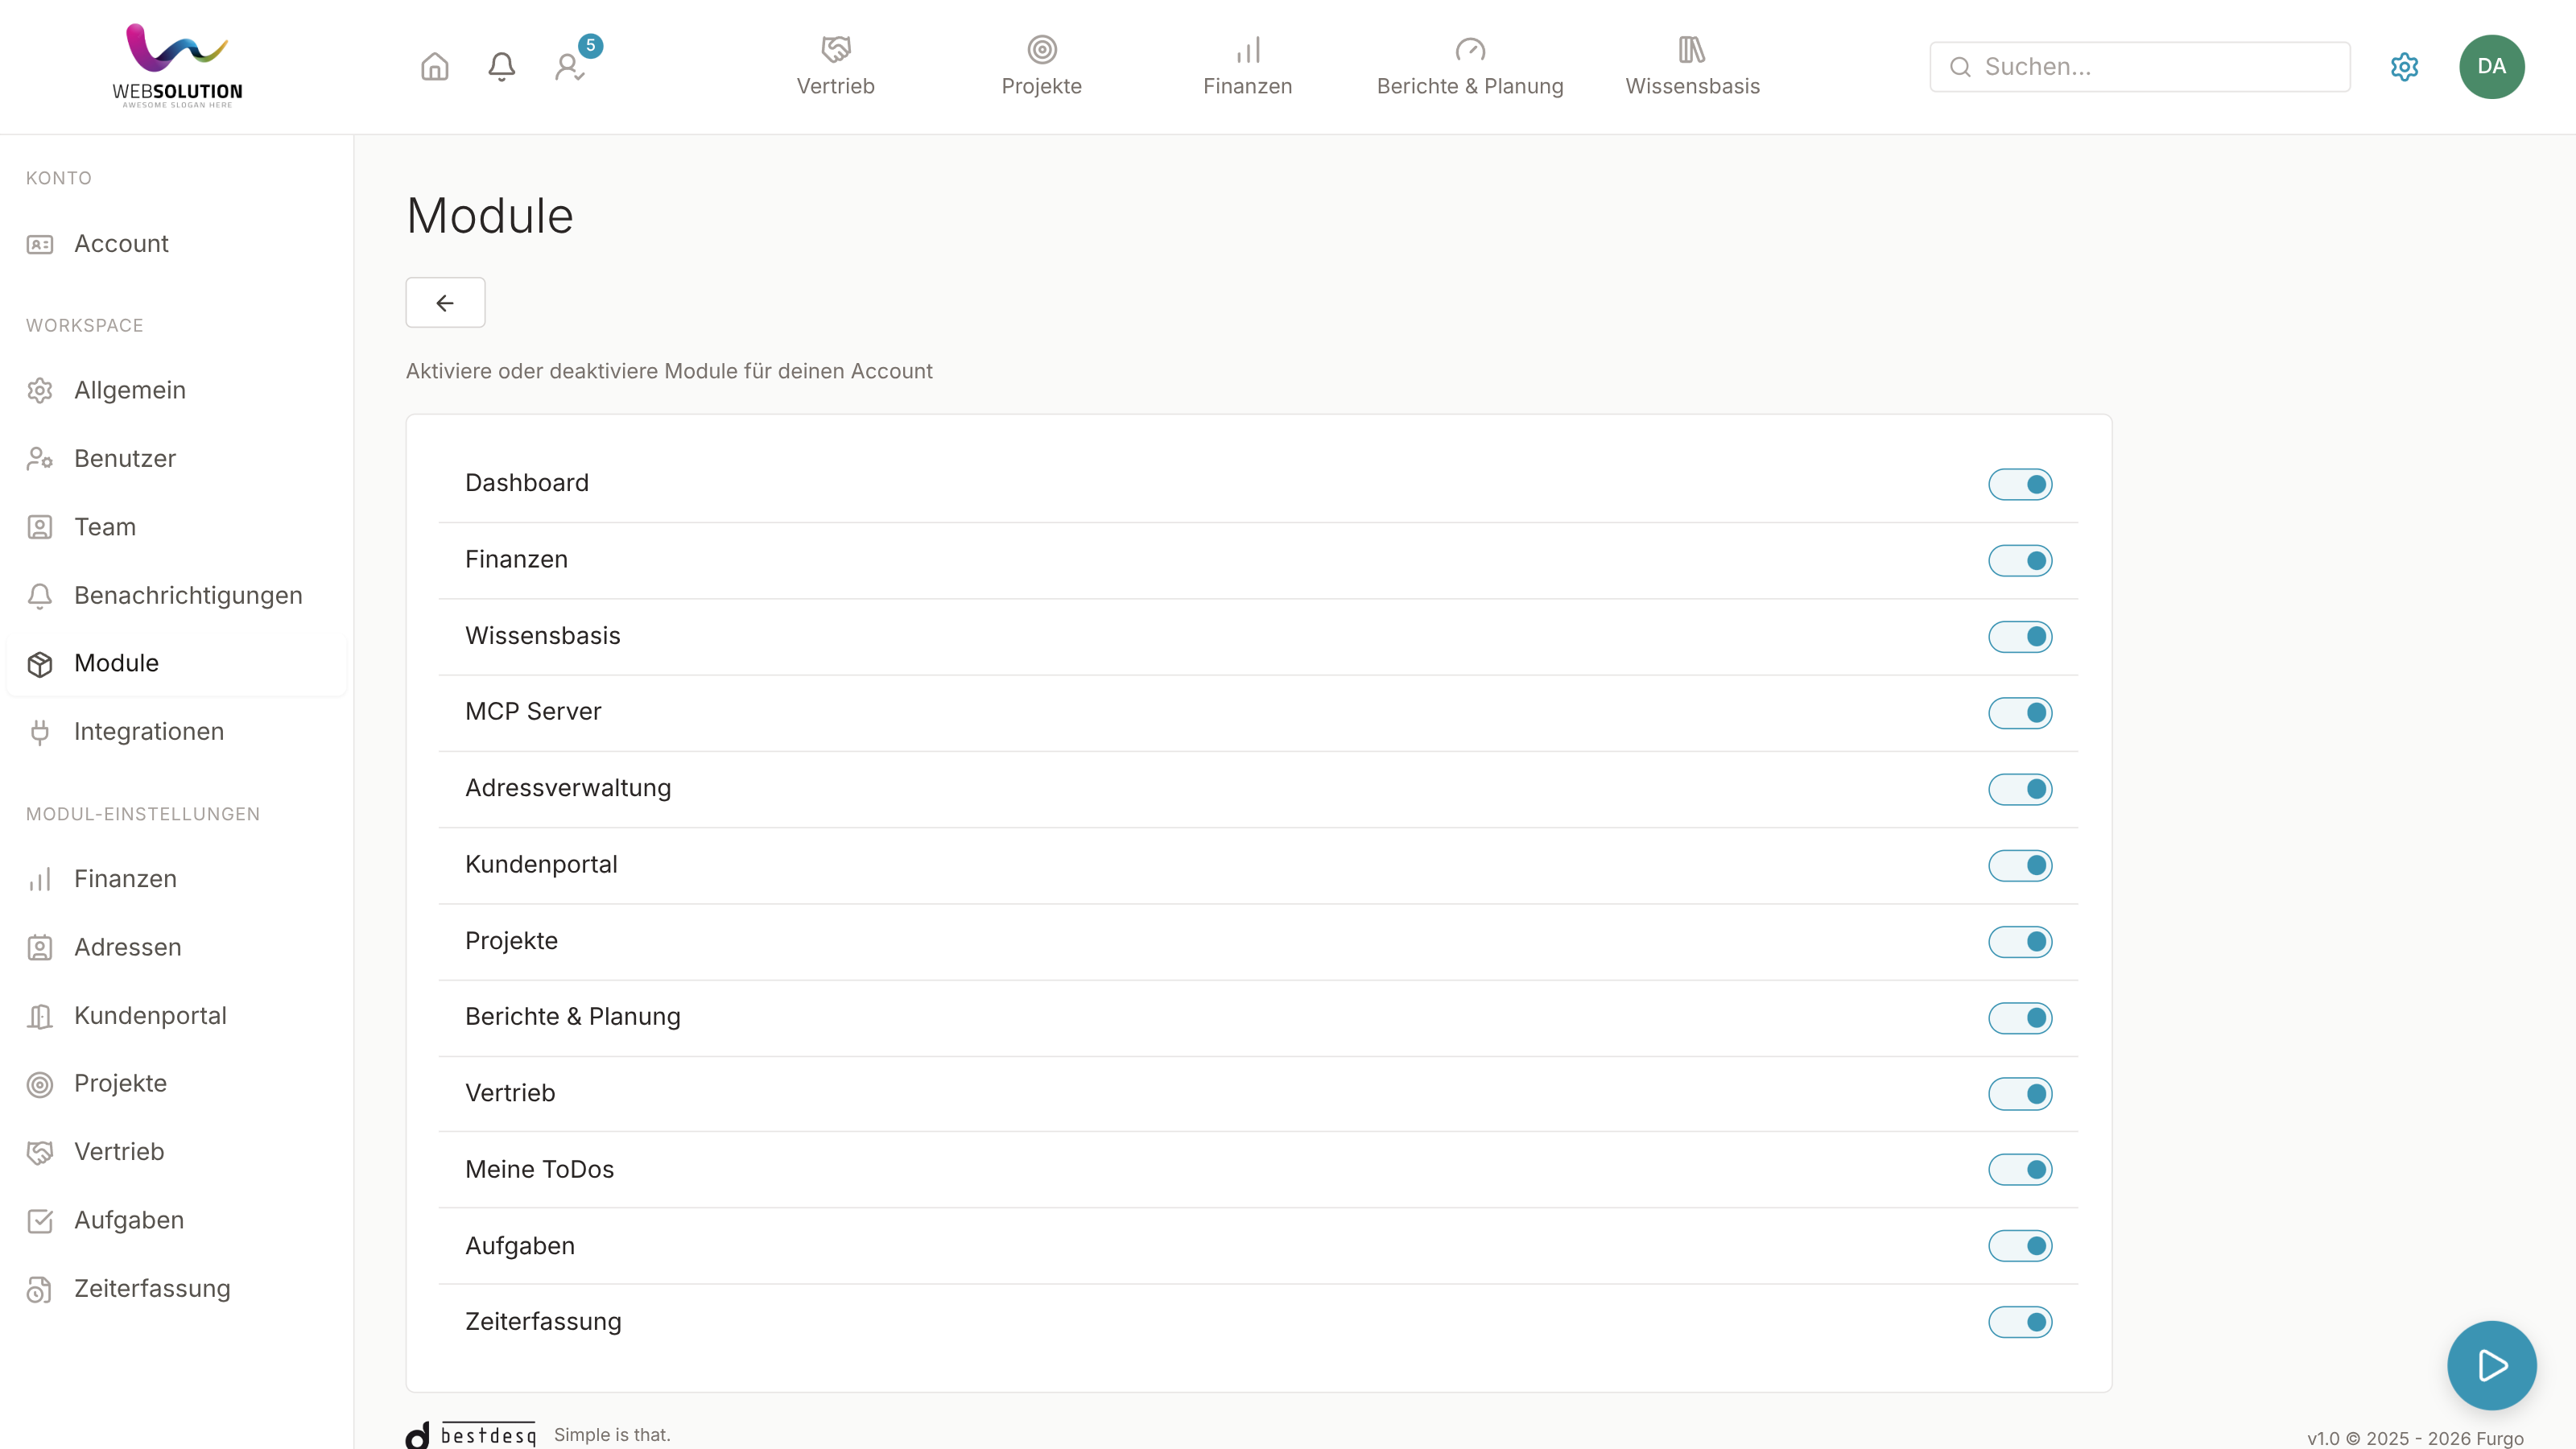Screen dimensions: 2576x1449
Task: Toggle the Finanzen module switch
Action: [x=2020, y=560]
